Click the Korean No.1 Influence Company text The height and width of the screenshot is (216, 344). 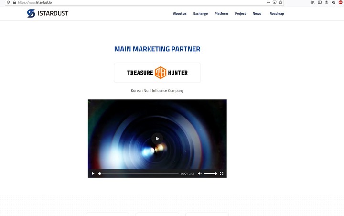[x=157, y=91]
